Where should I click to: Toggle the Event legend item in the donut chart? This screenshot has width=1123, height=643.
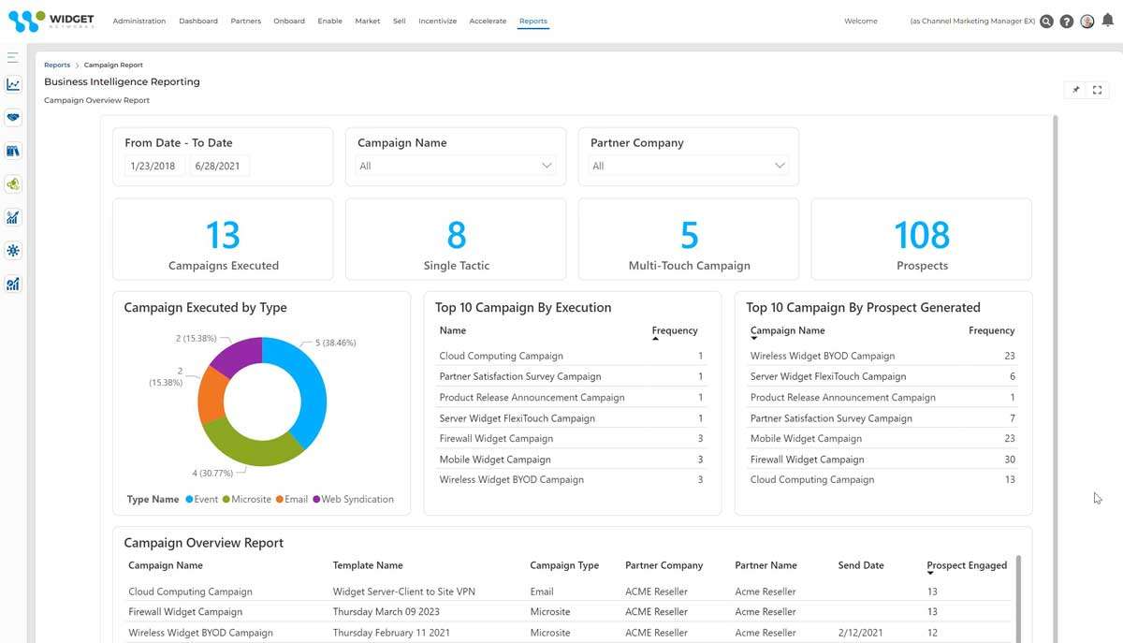pos(202,499)
